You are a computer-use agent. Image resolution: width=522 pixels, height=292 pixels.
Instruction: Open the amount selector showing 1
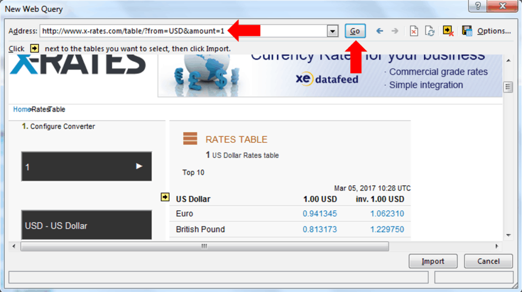86,166
